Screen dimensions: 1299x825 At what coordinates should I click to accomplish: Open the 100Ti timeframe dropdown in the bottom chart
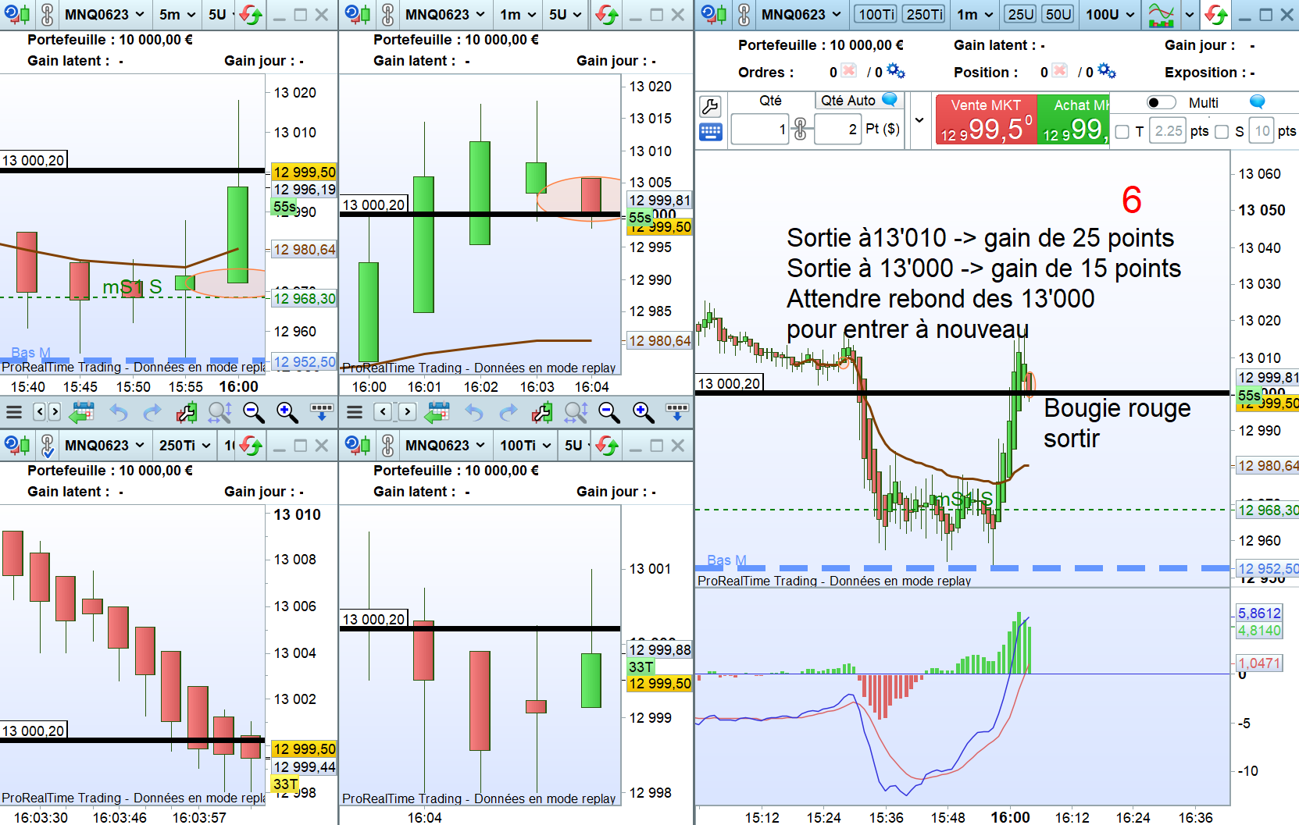tap(525, 445)
